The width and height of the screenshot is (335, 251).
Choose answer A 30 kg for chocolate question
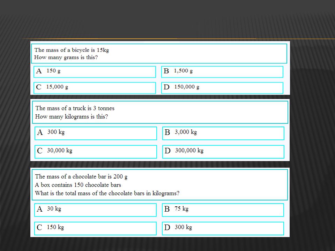[95, 210]
